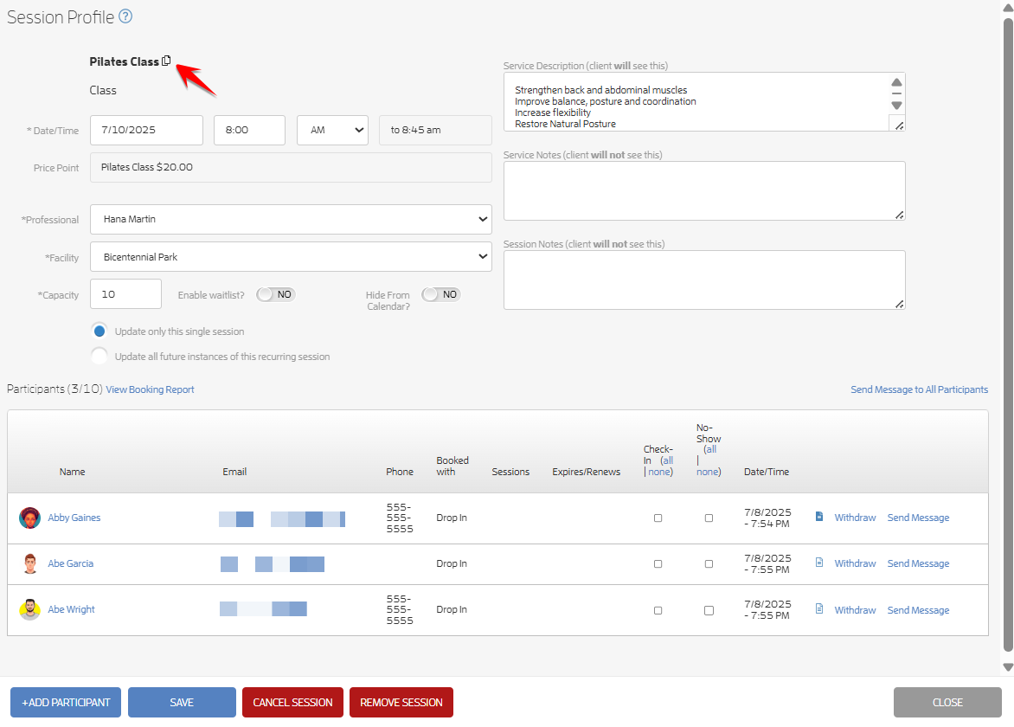Send Message to Abe Wright
This screenshot has height=727, width=1014.
click(x=918, y=610)
